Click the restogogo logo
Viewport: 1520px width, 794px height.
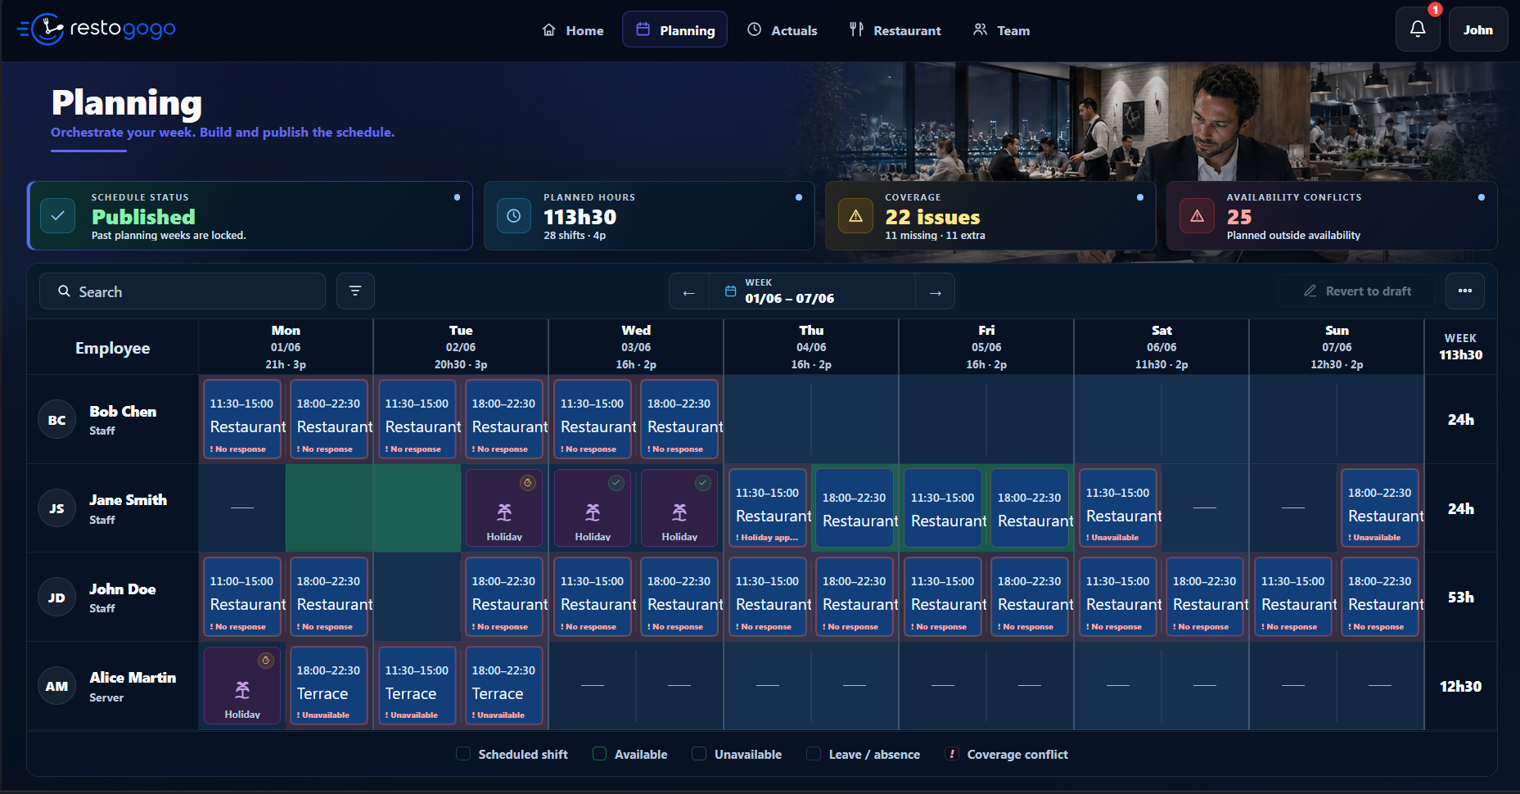[97, 29]
